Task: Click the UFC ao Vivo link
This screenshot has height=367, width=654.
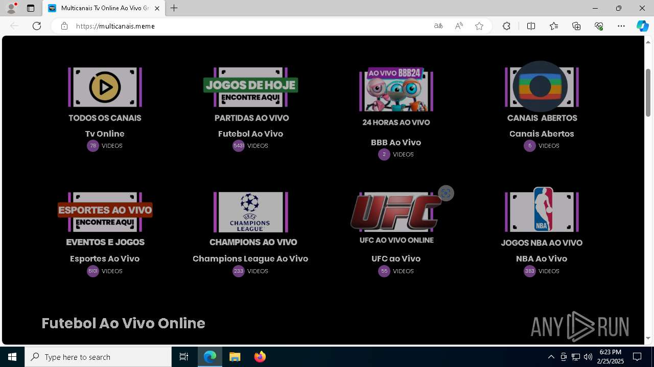Action: (396, 258)
